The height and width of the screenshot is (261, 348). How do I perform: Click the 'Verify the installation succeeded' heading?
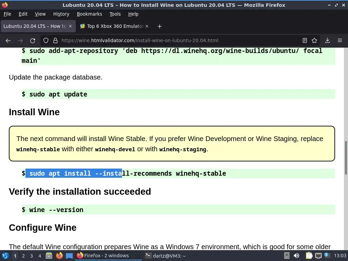80,192
